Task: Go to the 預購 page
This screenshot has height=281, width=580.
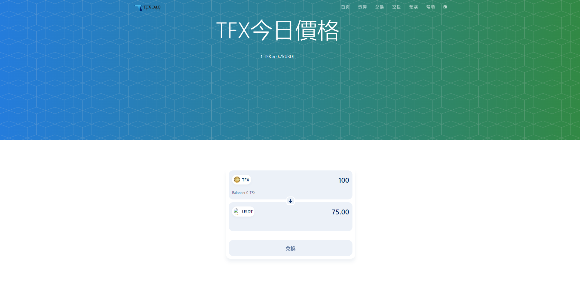Action: click(x=414, y=7)
